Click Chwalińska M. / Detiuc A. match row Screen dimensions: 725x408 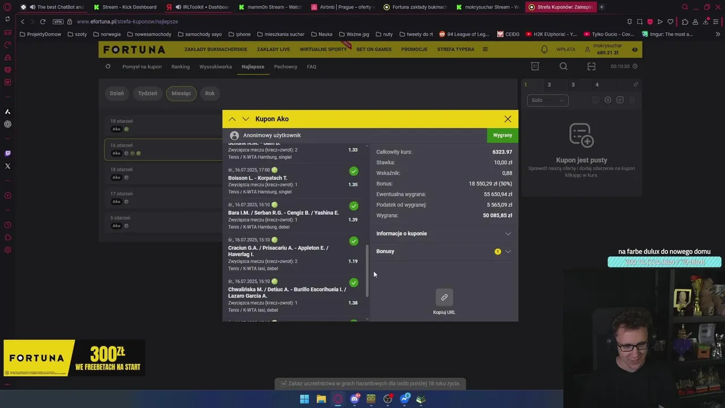coord(294,296)
